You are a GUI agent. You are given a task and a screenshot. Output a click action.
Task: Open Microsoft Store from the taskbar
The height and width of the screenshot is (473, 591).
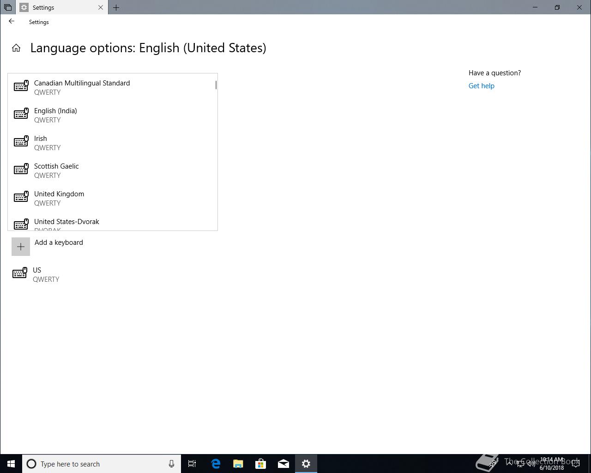261,464
